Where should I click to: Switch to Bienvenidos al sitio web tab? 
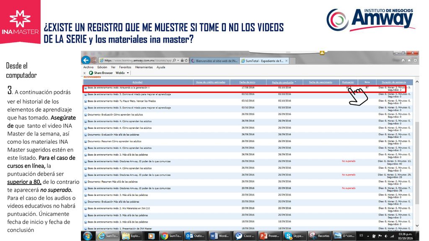tap(214, 61)
